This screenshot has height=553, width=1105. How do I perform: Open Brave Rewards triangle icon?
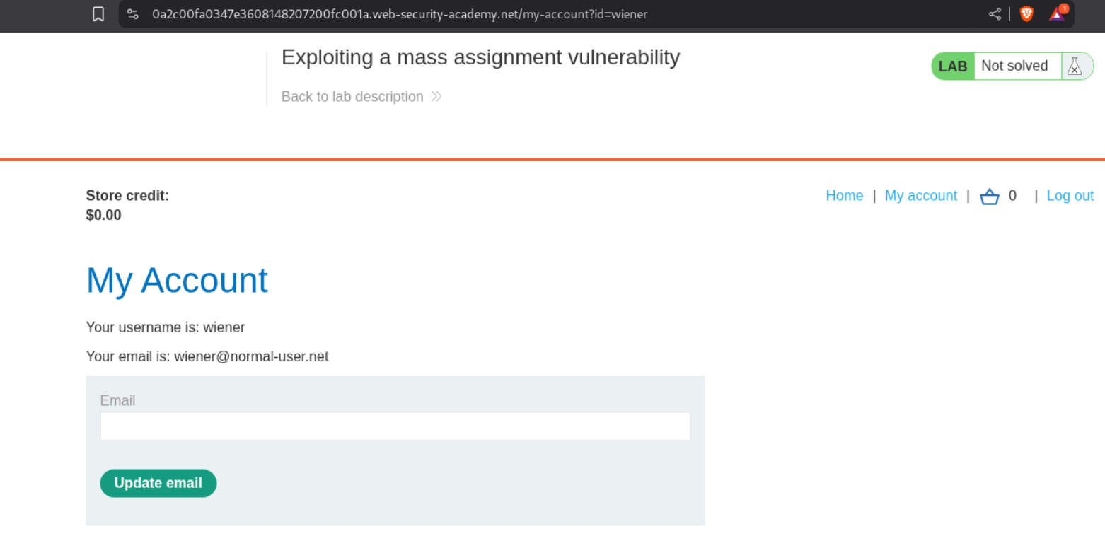[1057, 14]
